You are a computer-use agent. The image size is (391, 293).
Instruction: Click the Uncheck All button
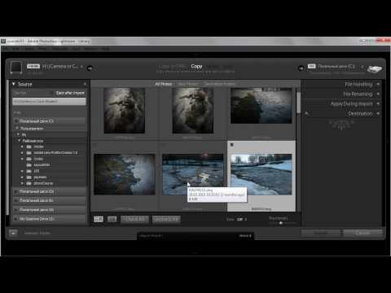click(166, 219)
